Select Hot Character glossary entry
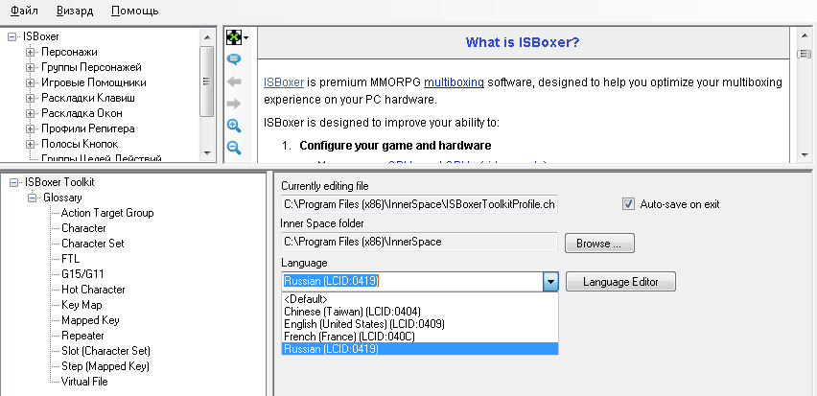The height and width of the screenshot is (396, 817). (x=93, y=290)
